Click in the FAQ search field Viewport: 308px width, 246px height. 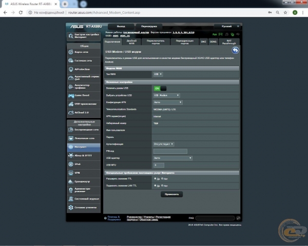point(215,218)
